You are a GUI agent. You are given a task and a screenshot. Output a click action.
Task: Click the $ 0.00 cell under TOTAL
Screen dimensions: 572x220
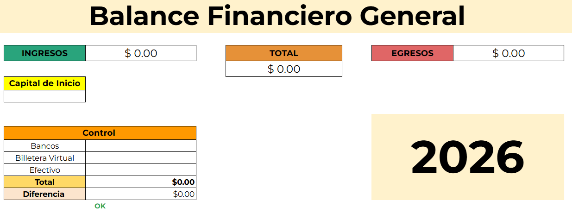click(x=283, y=69)
